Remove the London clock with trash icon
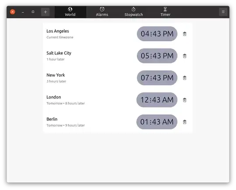Screen dimensions: 236x190 184,100
